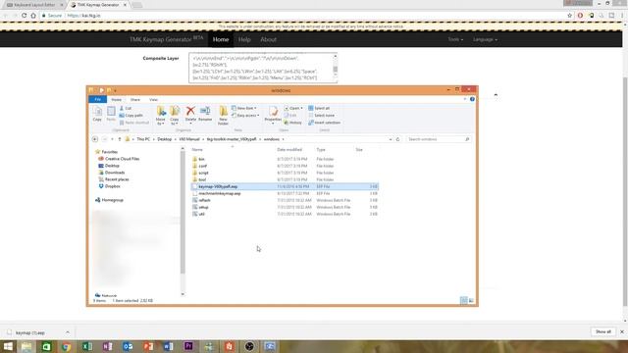Image resolution: width=628 pixels, height=353 pixels.
Task: Click Copy path in the ribbon
Action: pos(131,116)
